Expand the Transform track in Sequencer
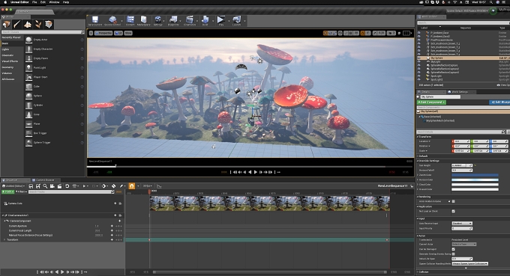 (4, 239)
